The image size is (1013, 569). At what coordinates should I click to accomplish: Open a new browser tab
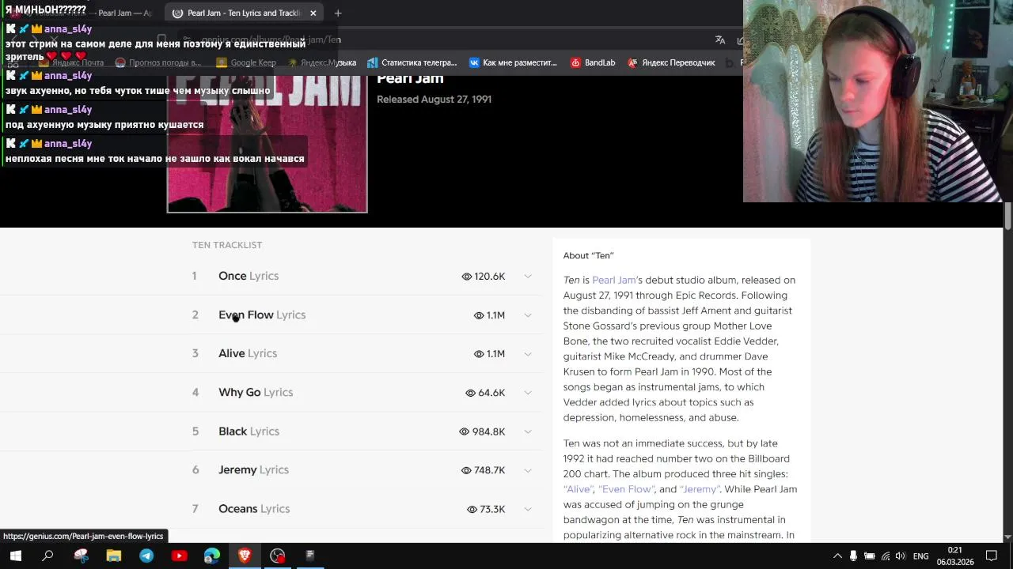click(x=338, y=13)
